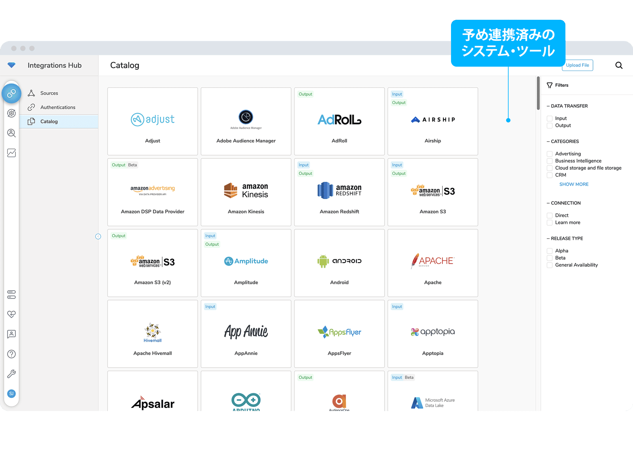The width and height of the screenshot is (633, 466).
Task: Open the Apache Hivemall card
Action: [153, 334]
